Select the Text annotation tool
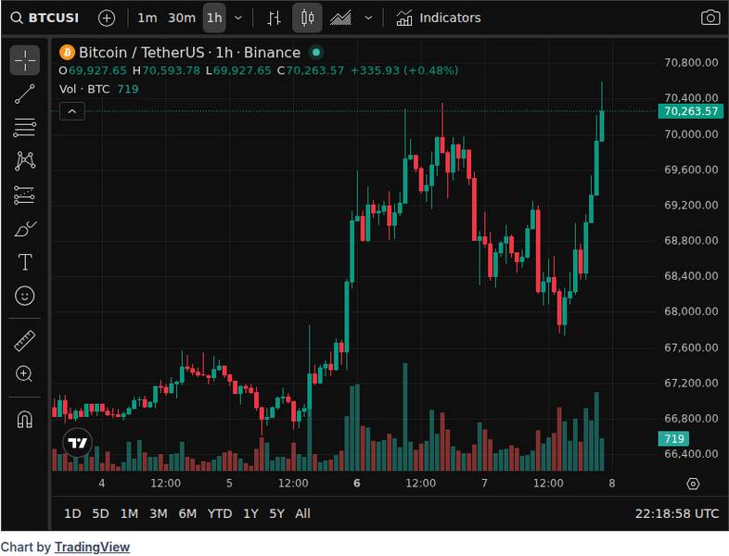The image size is (729, 556). click(25, 262)
